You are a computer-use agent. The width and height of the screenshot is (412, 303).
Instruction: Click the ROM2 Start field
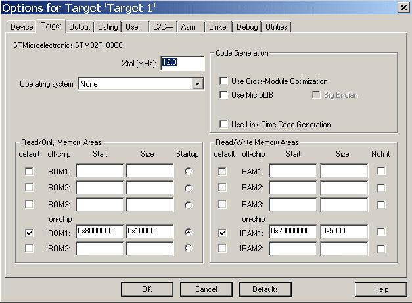(x=100, y=188)
